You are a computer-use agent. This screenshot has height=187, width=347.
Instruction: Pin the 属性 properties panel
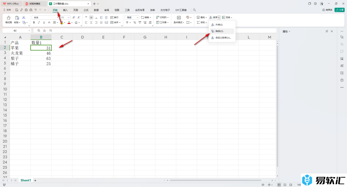(x=327, y=31)
